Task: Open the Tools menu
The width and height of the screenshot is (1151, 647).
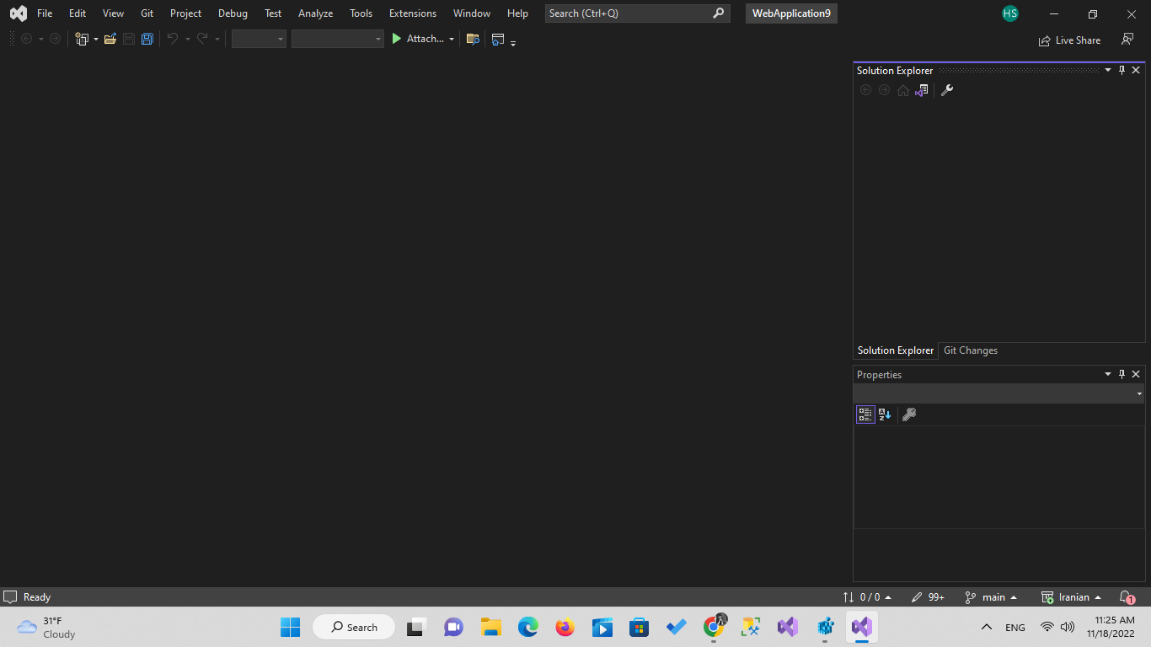Action: coord(361,13)
